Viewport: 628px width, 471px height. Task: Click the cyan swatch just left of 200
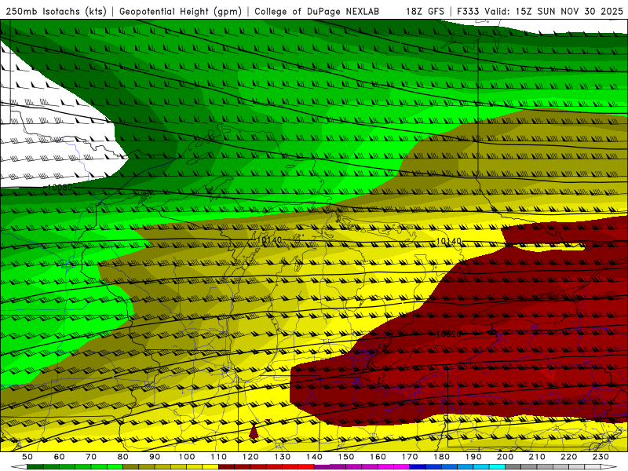[497, 467]
